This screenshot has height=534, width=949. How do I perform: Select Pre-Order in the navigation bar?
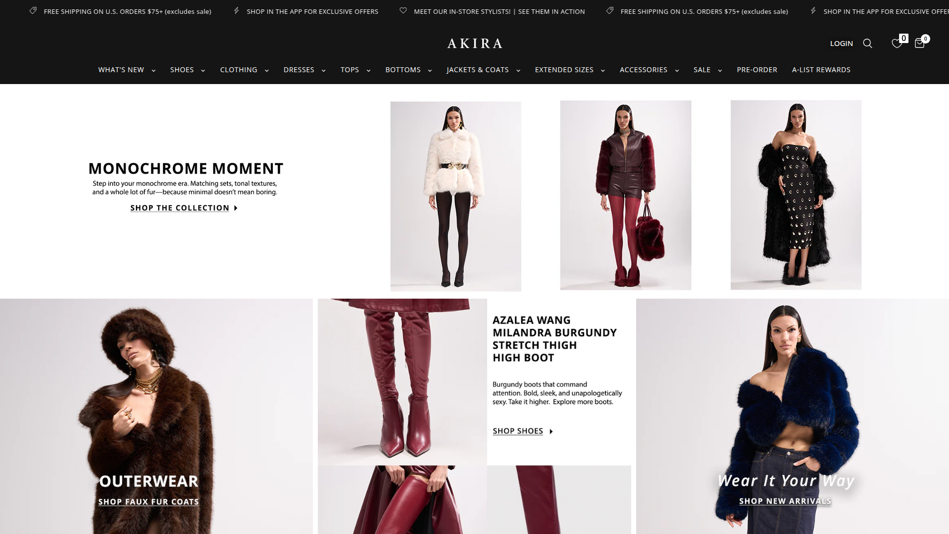pyautogui.click(x=757, y=70)
